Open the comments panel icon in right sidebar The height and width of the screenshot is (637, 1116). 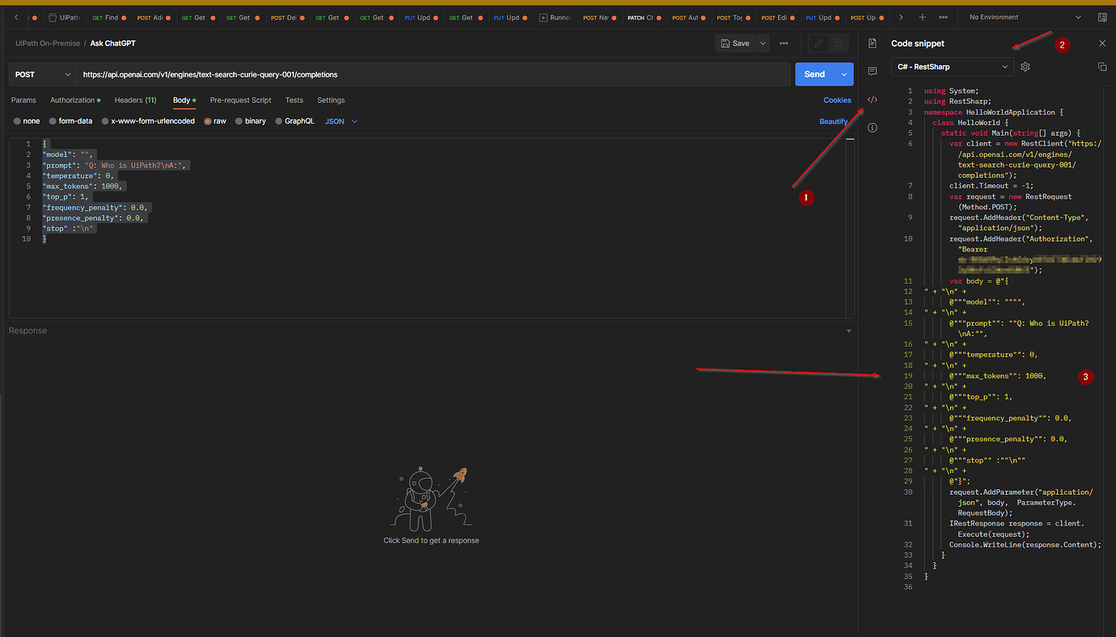click(872, 71)
